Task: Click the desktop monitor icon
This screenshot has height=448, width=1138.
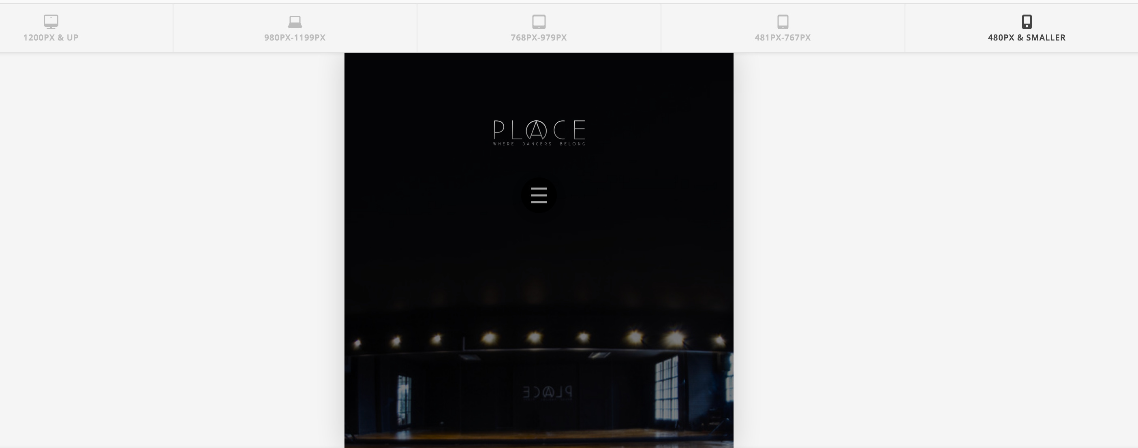Action: pos(51,21)
